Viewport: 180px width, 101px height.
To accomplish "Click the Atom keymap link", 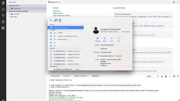I will (153, 26).
